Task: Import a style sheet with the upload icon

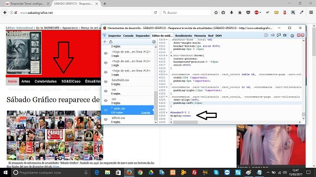Action: [111, 42]
